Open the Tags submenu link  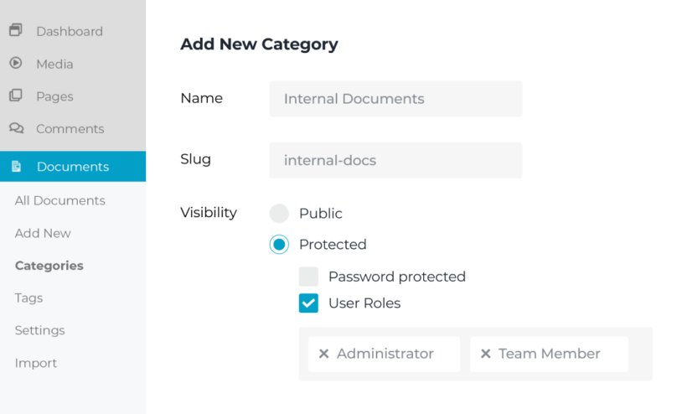[x=29, y=298]
